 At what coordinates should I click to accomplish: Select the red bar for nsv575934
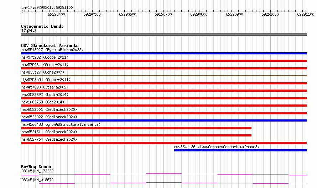point(164,68)
